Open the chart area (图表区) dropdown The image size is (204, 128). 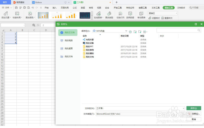coord(176,13)
